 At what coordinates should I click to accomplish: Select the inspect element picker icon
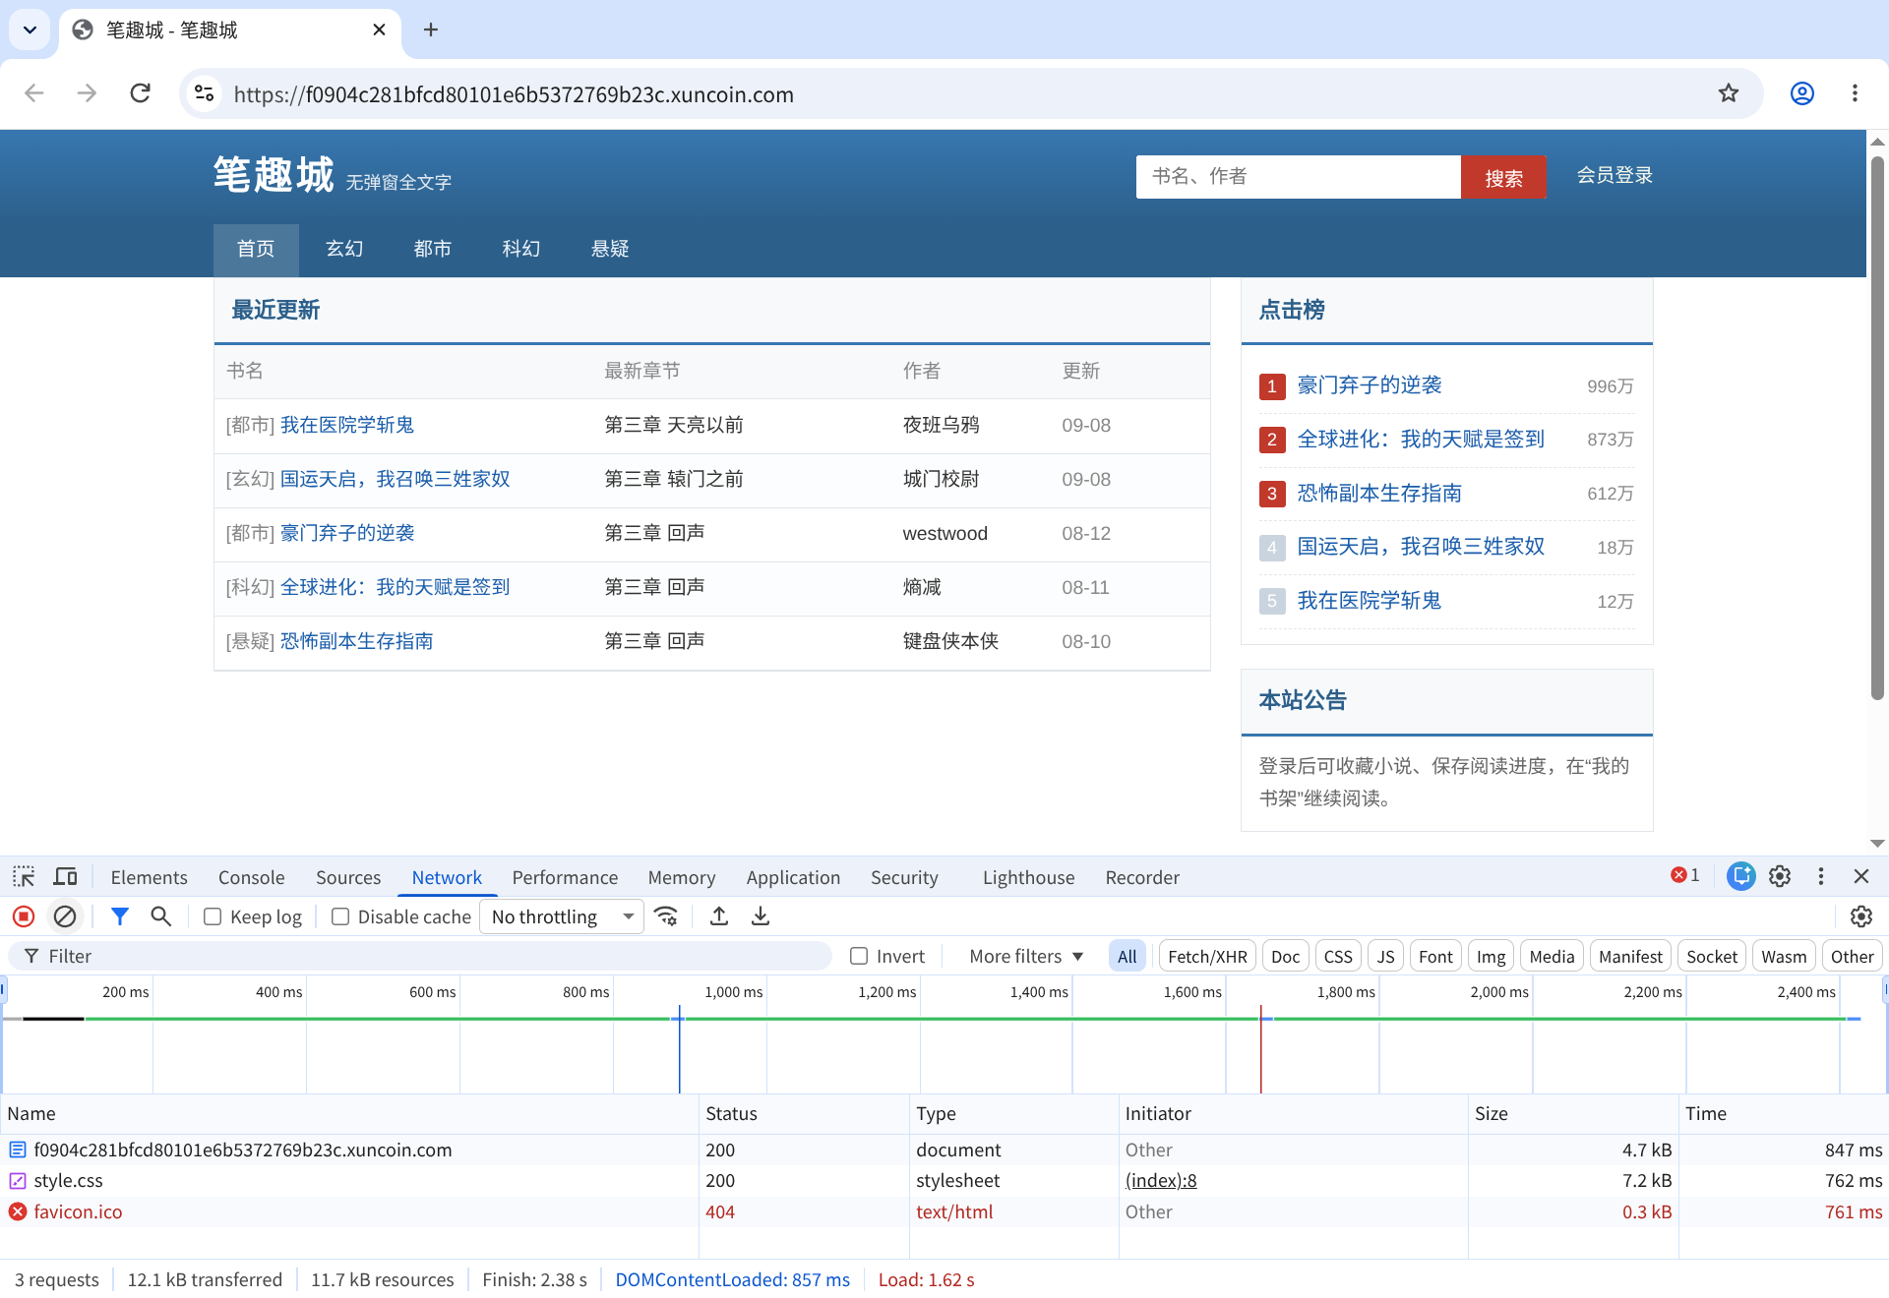tap(24, 876)
